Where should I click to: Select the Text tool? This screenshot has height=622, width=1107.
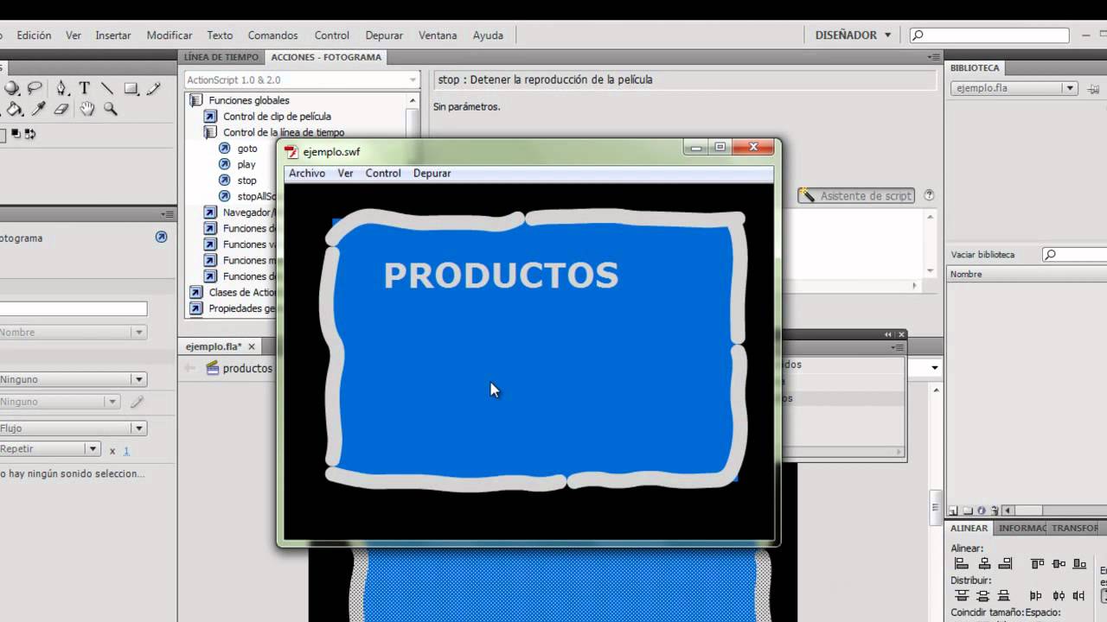(84, 88)
